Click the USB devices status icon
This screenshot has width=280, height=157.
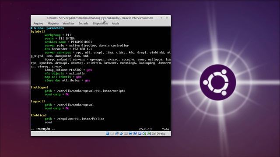pos(121,133)
